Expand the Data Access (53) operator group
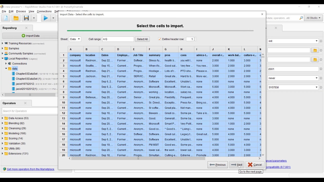Screen dimensions: 324x182 [x=3, y=118]
